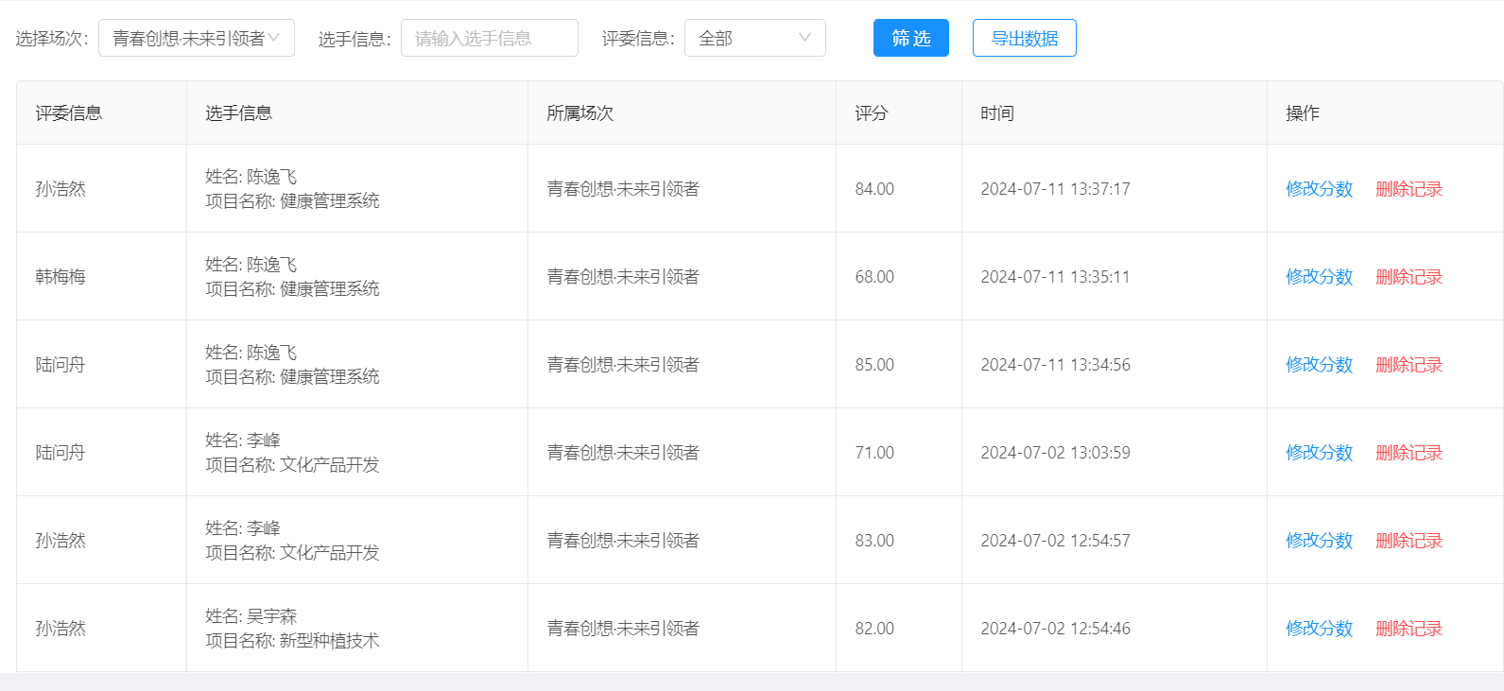Expand the 评委信息 全部 dropdown
Viewport: 1504px width, 691px height.
pos(755,38)
